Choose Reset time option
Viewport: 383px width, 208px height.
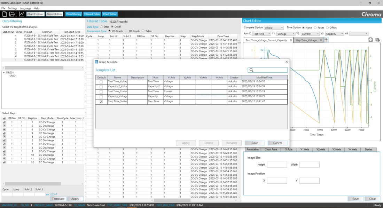click(315, 28)
